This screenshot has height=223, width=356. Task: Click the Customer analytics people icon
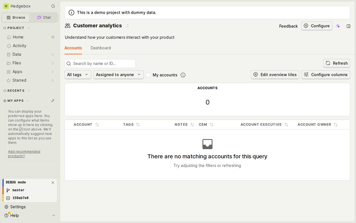tap(68, 26)
